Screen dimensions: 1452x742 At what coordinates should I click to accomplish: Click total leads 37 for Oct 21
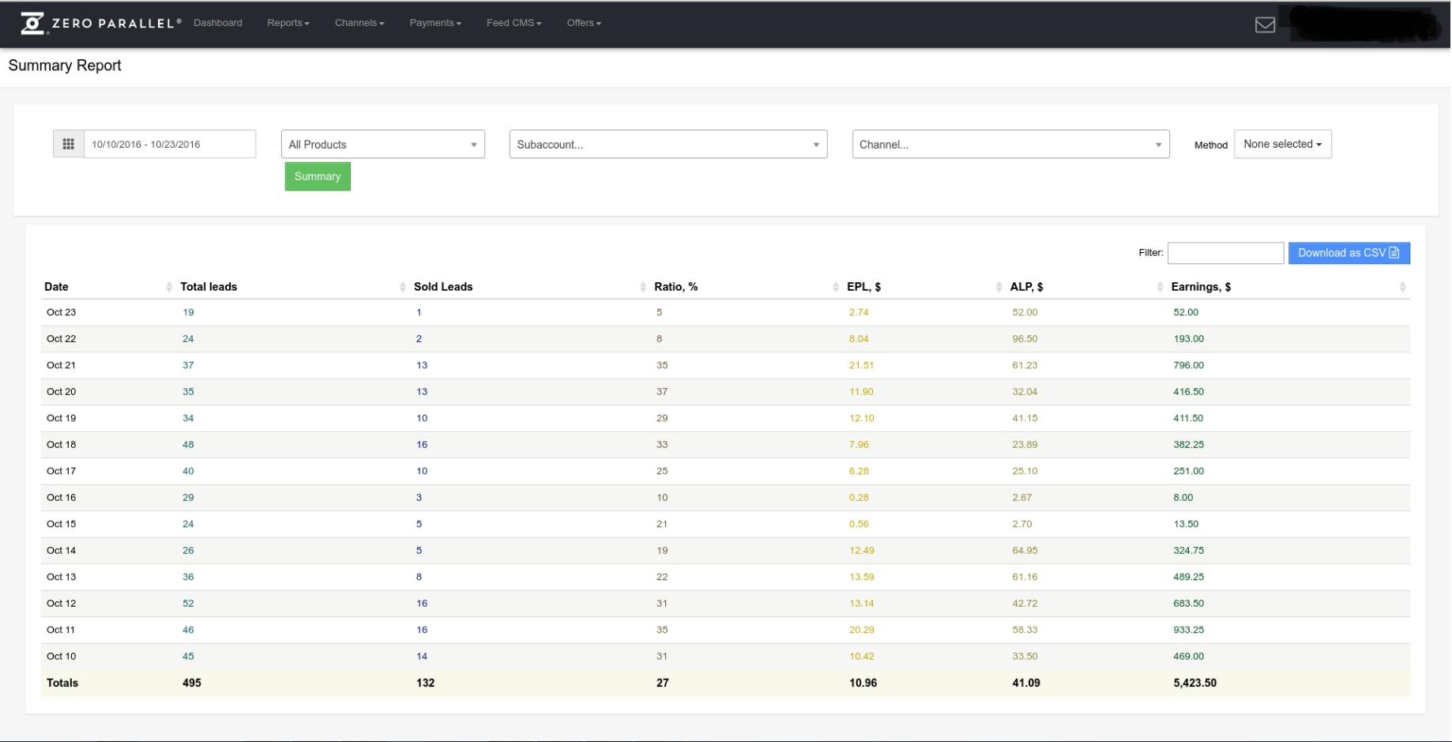click(188, 365)
